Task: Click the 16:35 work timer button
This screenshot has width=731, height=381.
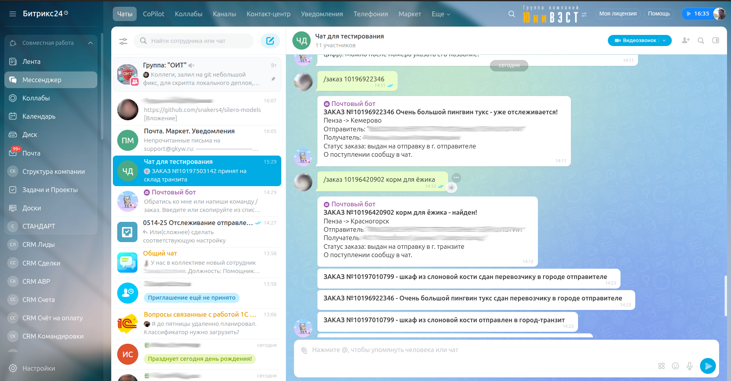Action: coord(697,13)
